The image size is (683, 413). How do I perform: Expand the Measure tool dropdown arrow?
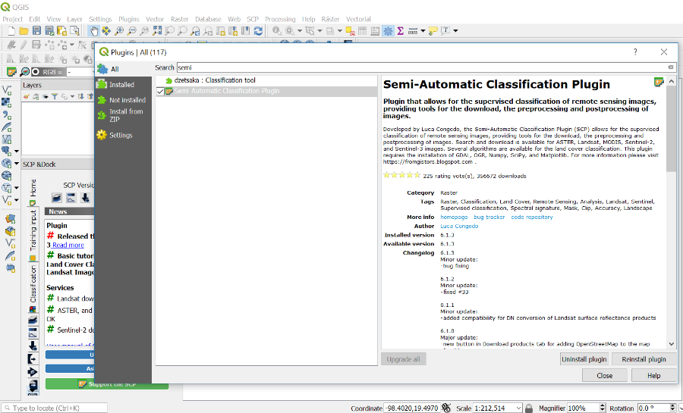pyautogui.click(x=423, y=30)
